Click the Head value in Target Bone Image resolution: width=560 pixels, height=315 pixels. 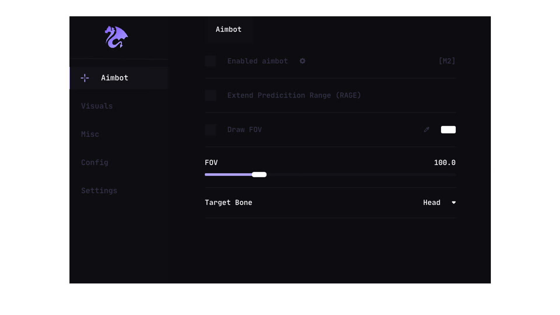432,202
